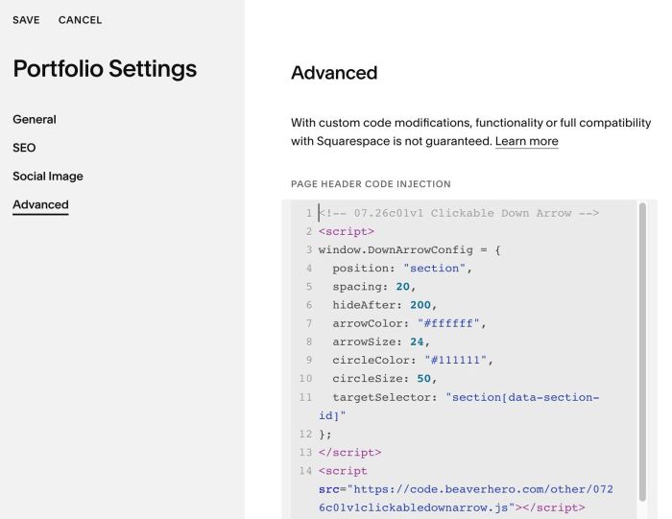The height and width of the screenshot is (519, 672).
Task: Click the closing </script> tag on line 13
Action: (349, 453)
